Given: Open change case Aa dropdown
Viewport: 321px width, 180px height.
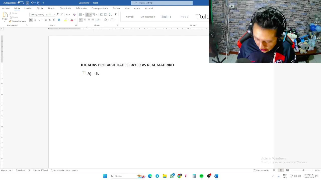Looking at the screenshot, I should [67, 14].
